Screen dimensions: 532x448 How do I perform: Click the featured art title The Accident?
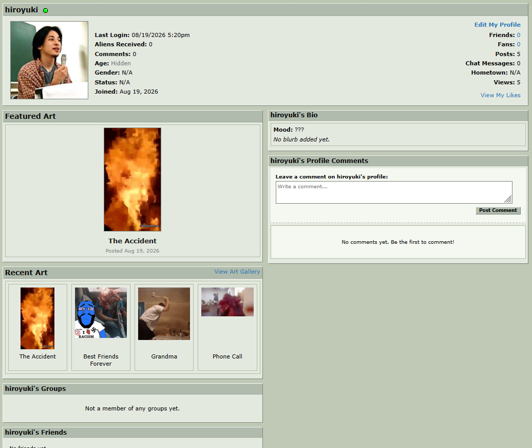pyautogui.click(x=132, y=241)
